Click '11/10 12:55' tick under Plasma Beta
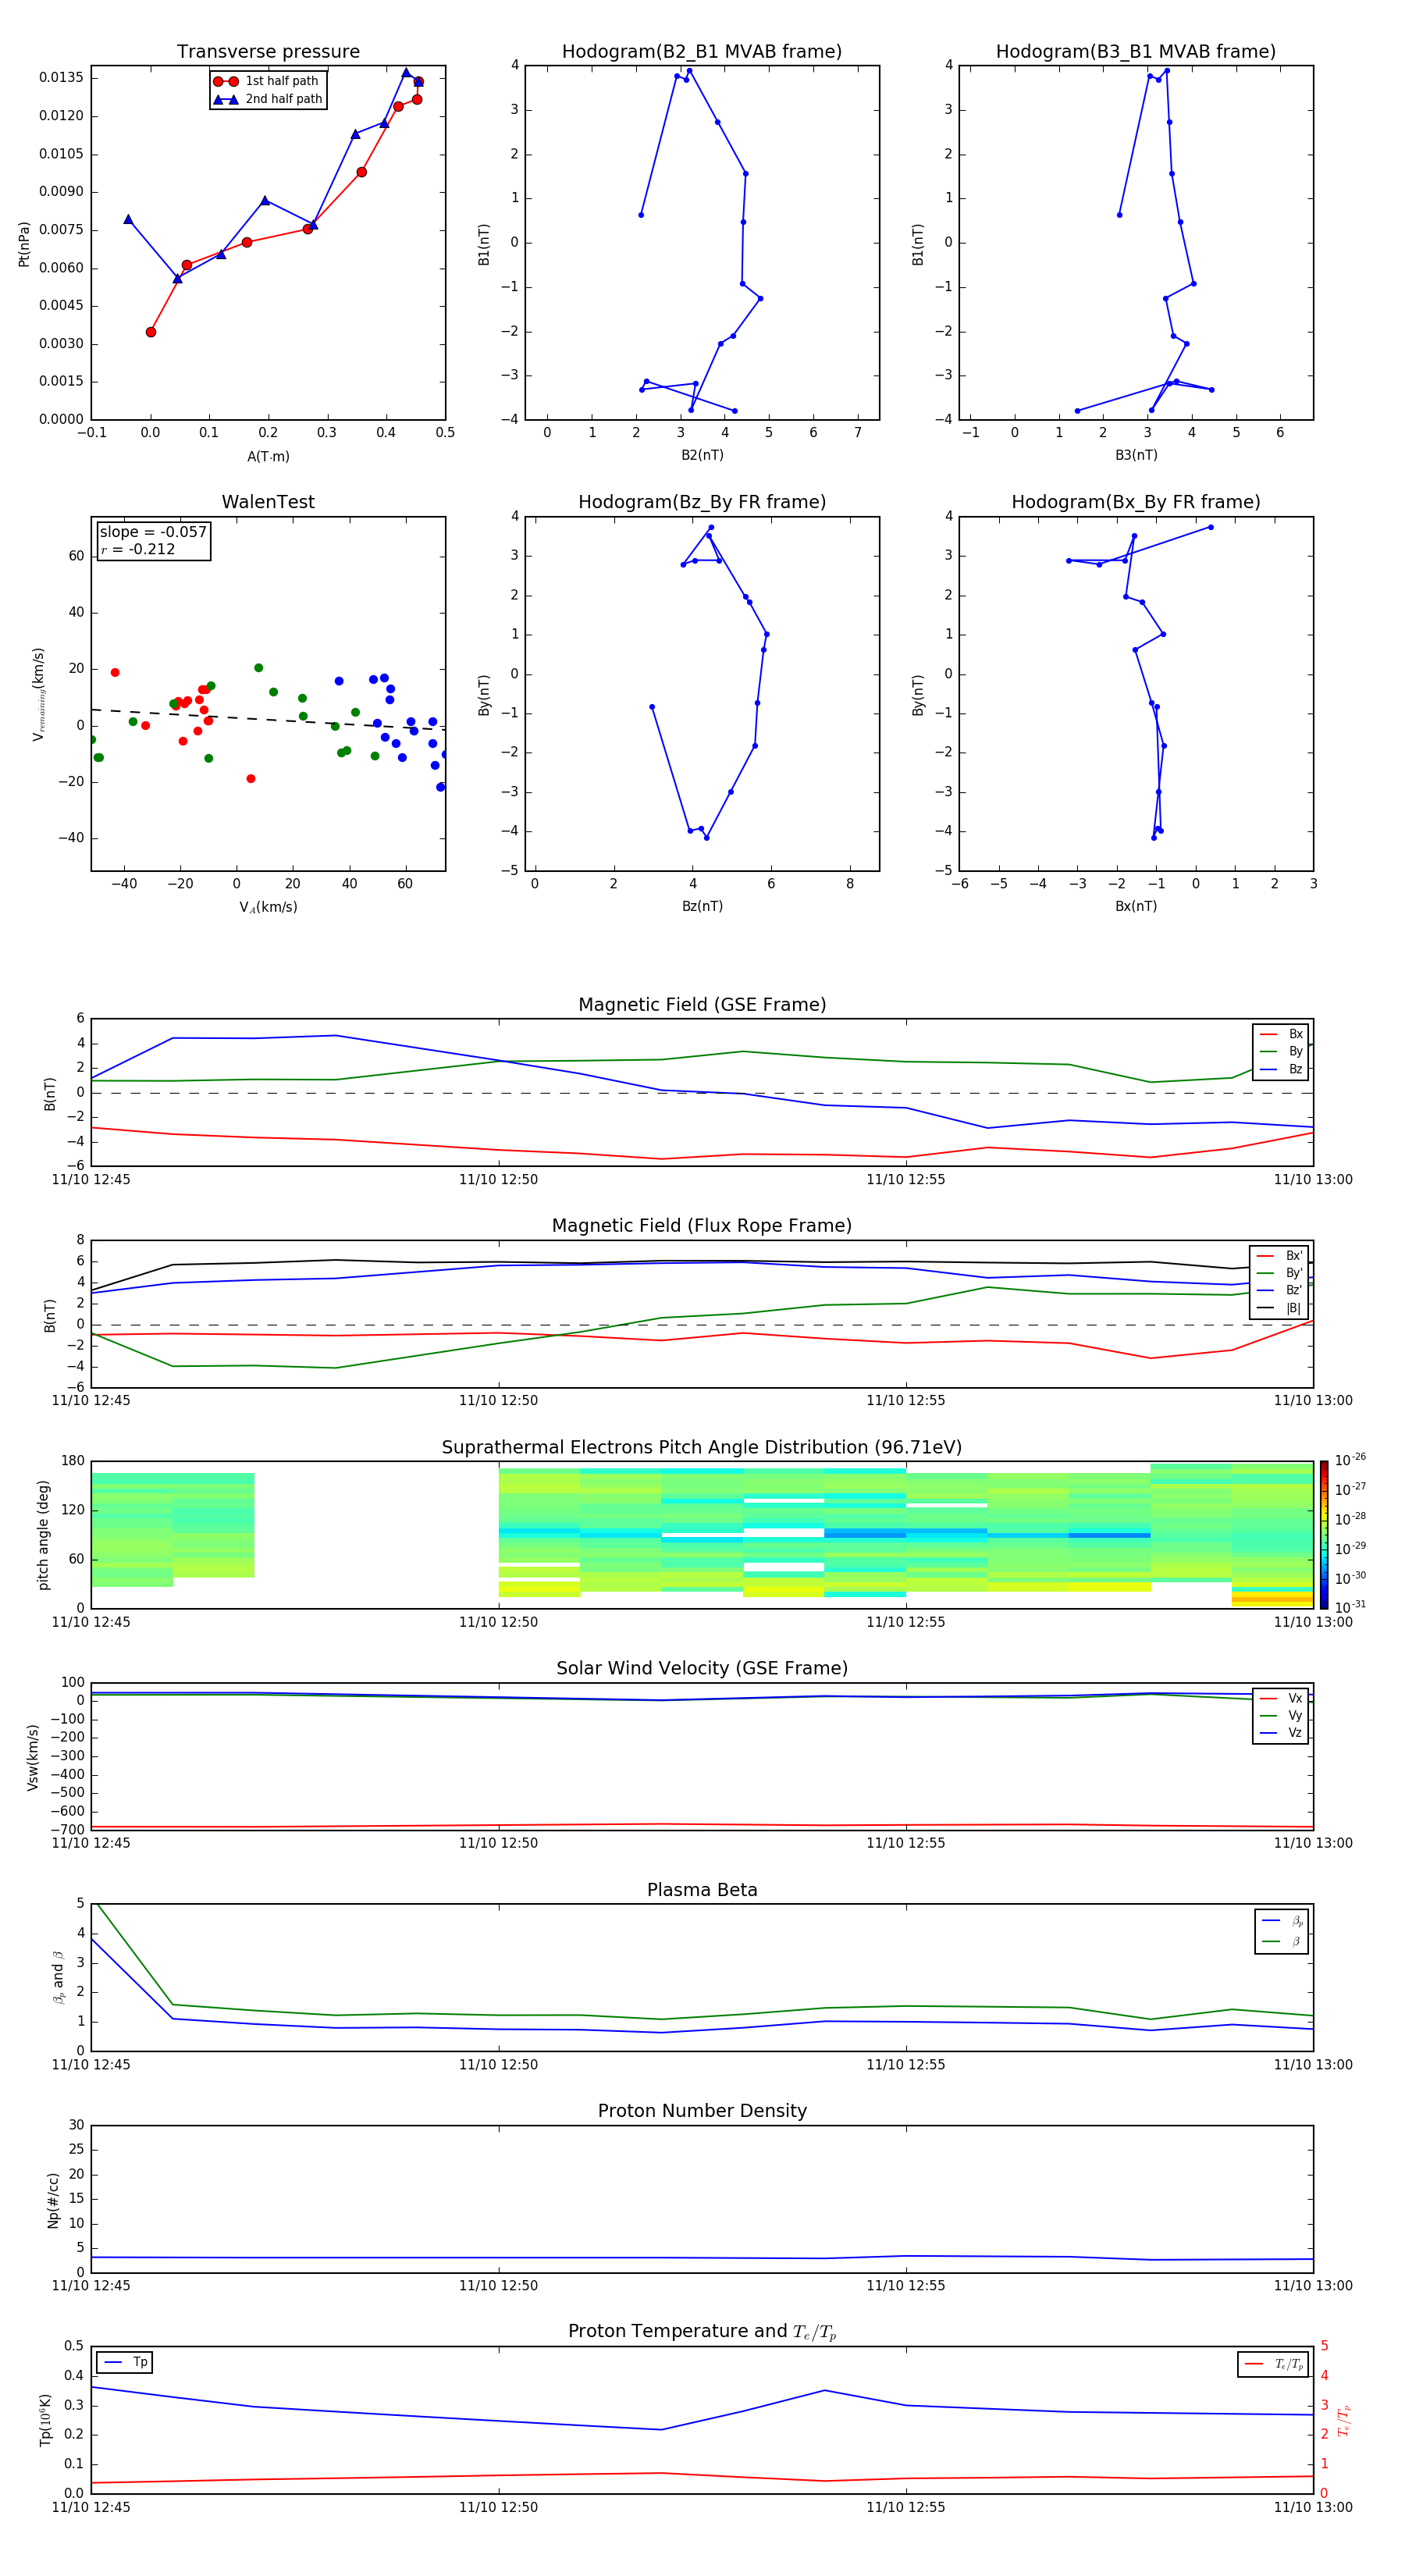The height and width of the screenshot is (2576, 1405). (x=906, y=2065)
